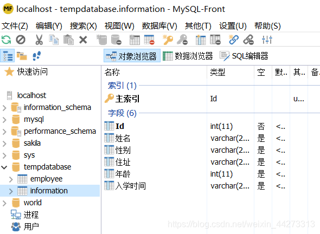Open the 搜索(X) menu
Viewport: 320px width, 234px height.
84,26
